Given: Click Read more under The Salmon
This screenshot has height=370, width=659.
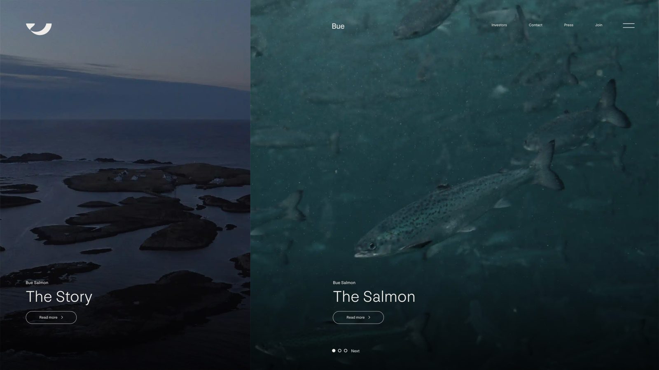Looking at the screenshot, I should [358, 317].
